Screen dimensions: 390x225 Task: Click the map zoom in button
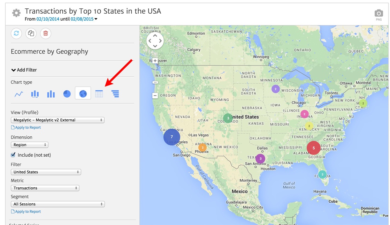point(155,60)
